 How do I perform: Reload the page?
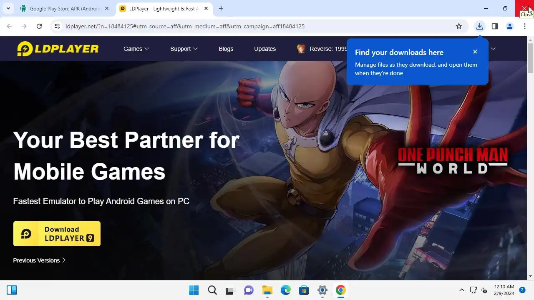click(39, 26)
